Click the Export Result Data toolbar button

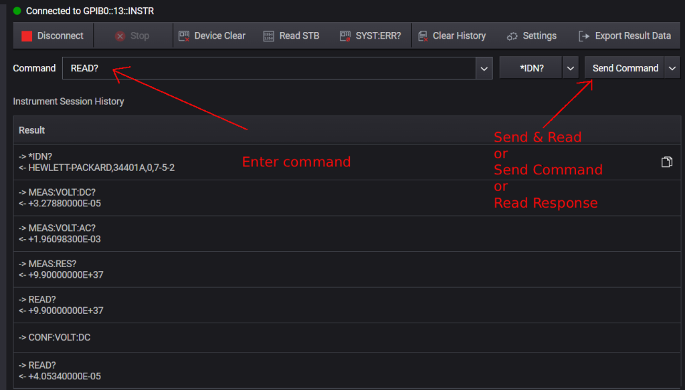[x=625, y=36]
